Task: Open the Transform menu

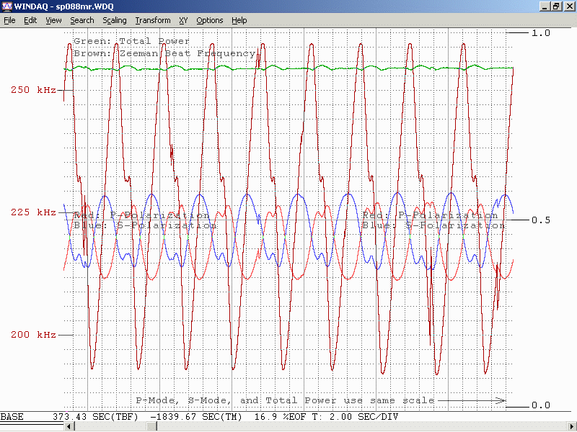Action: (153, 20)
